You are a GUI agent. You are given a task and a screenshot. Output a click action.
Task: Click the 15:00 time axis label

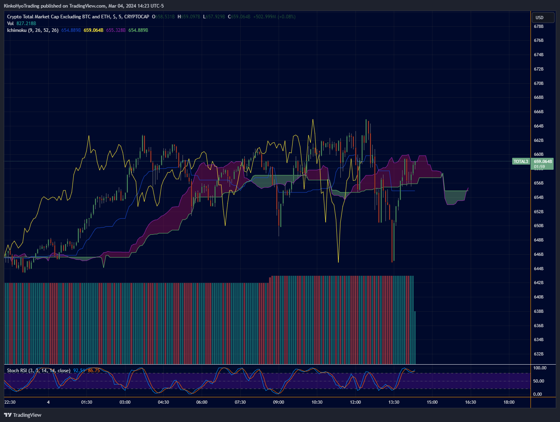click(x=432, y=402)
